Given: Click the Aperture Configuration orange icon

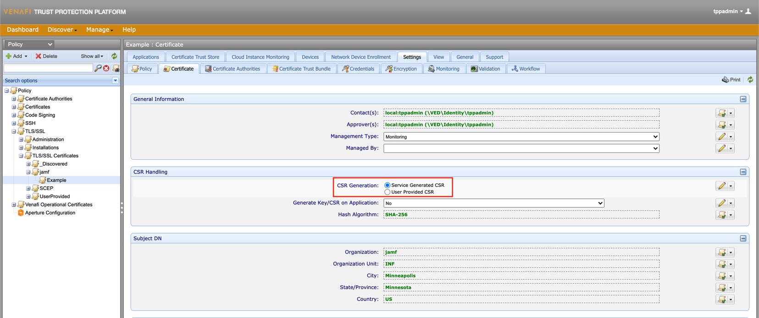Looking at the screenshot, I should (x=21, y=213).
